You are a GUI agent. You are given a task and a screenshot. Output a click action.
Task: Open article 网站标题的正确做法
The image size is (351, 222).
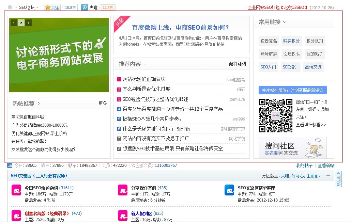(144, 79)
